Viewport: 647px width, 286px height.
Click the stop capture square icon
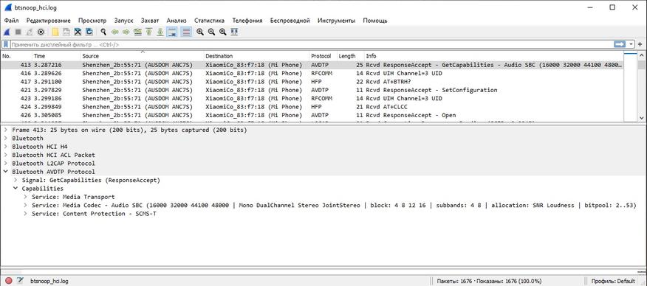pyautogui.click(x=18, y=32)
